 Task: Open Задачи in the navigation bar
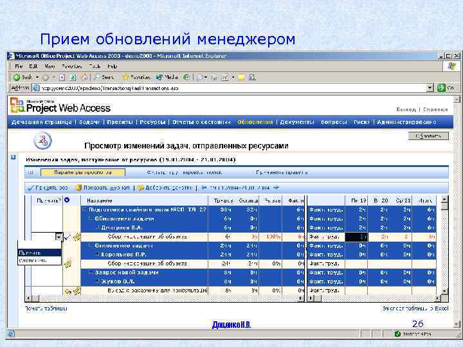tap(89, 122)
